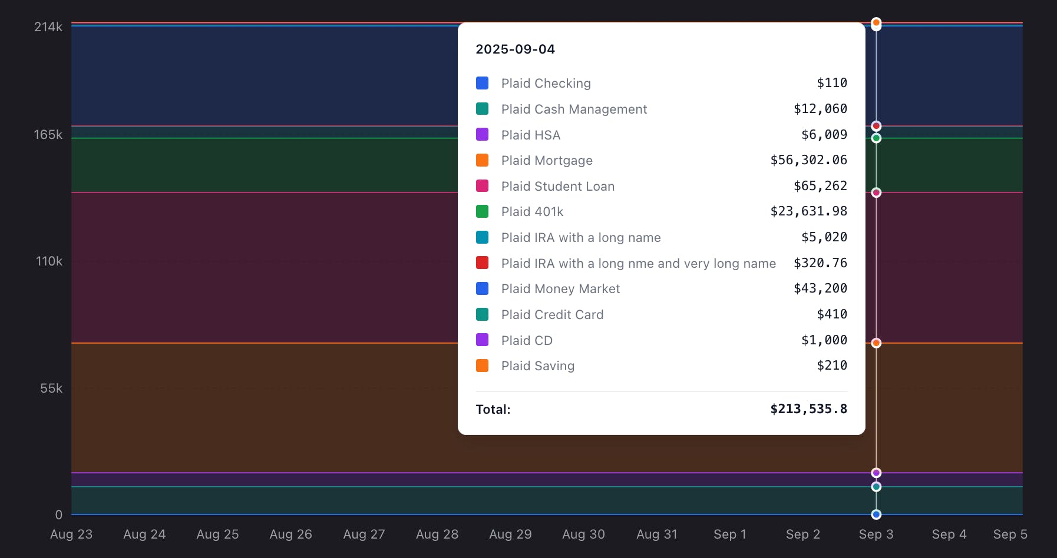Click the blue Plaid Checking color swatch
Image resolution: width=1057 pixels, height=558 pixels.
(x=482, y=83)
